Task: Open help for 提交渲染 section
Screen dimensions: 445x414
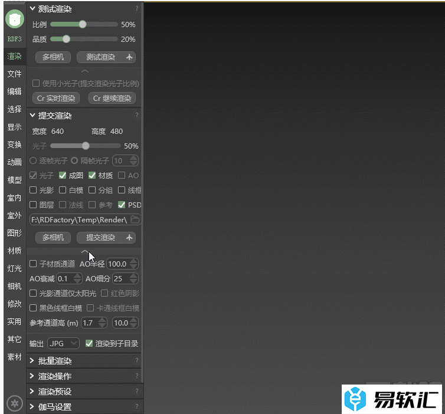Action: point(137,115)
